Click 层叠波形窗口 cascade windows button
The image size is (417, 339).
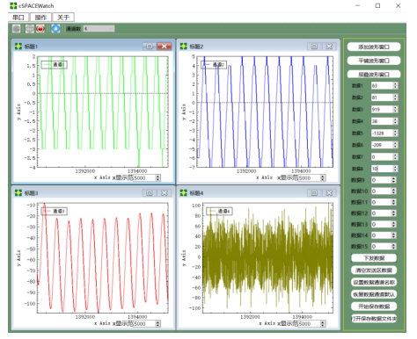pos(374,75)
